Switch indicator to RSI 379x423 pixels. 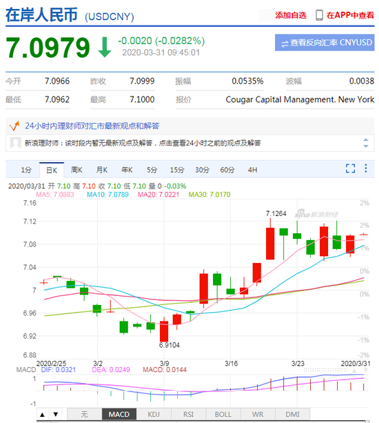[188, 414]
